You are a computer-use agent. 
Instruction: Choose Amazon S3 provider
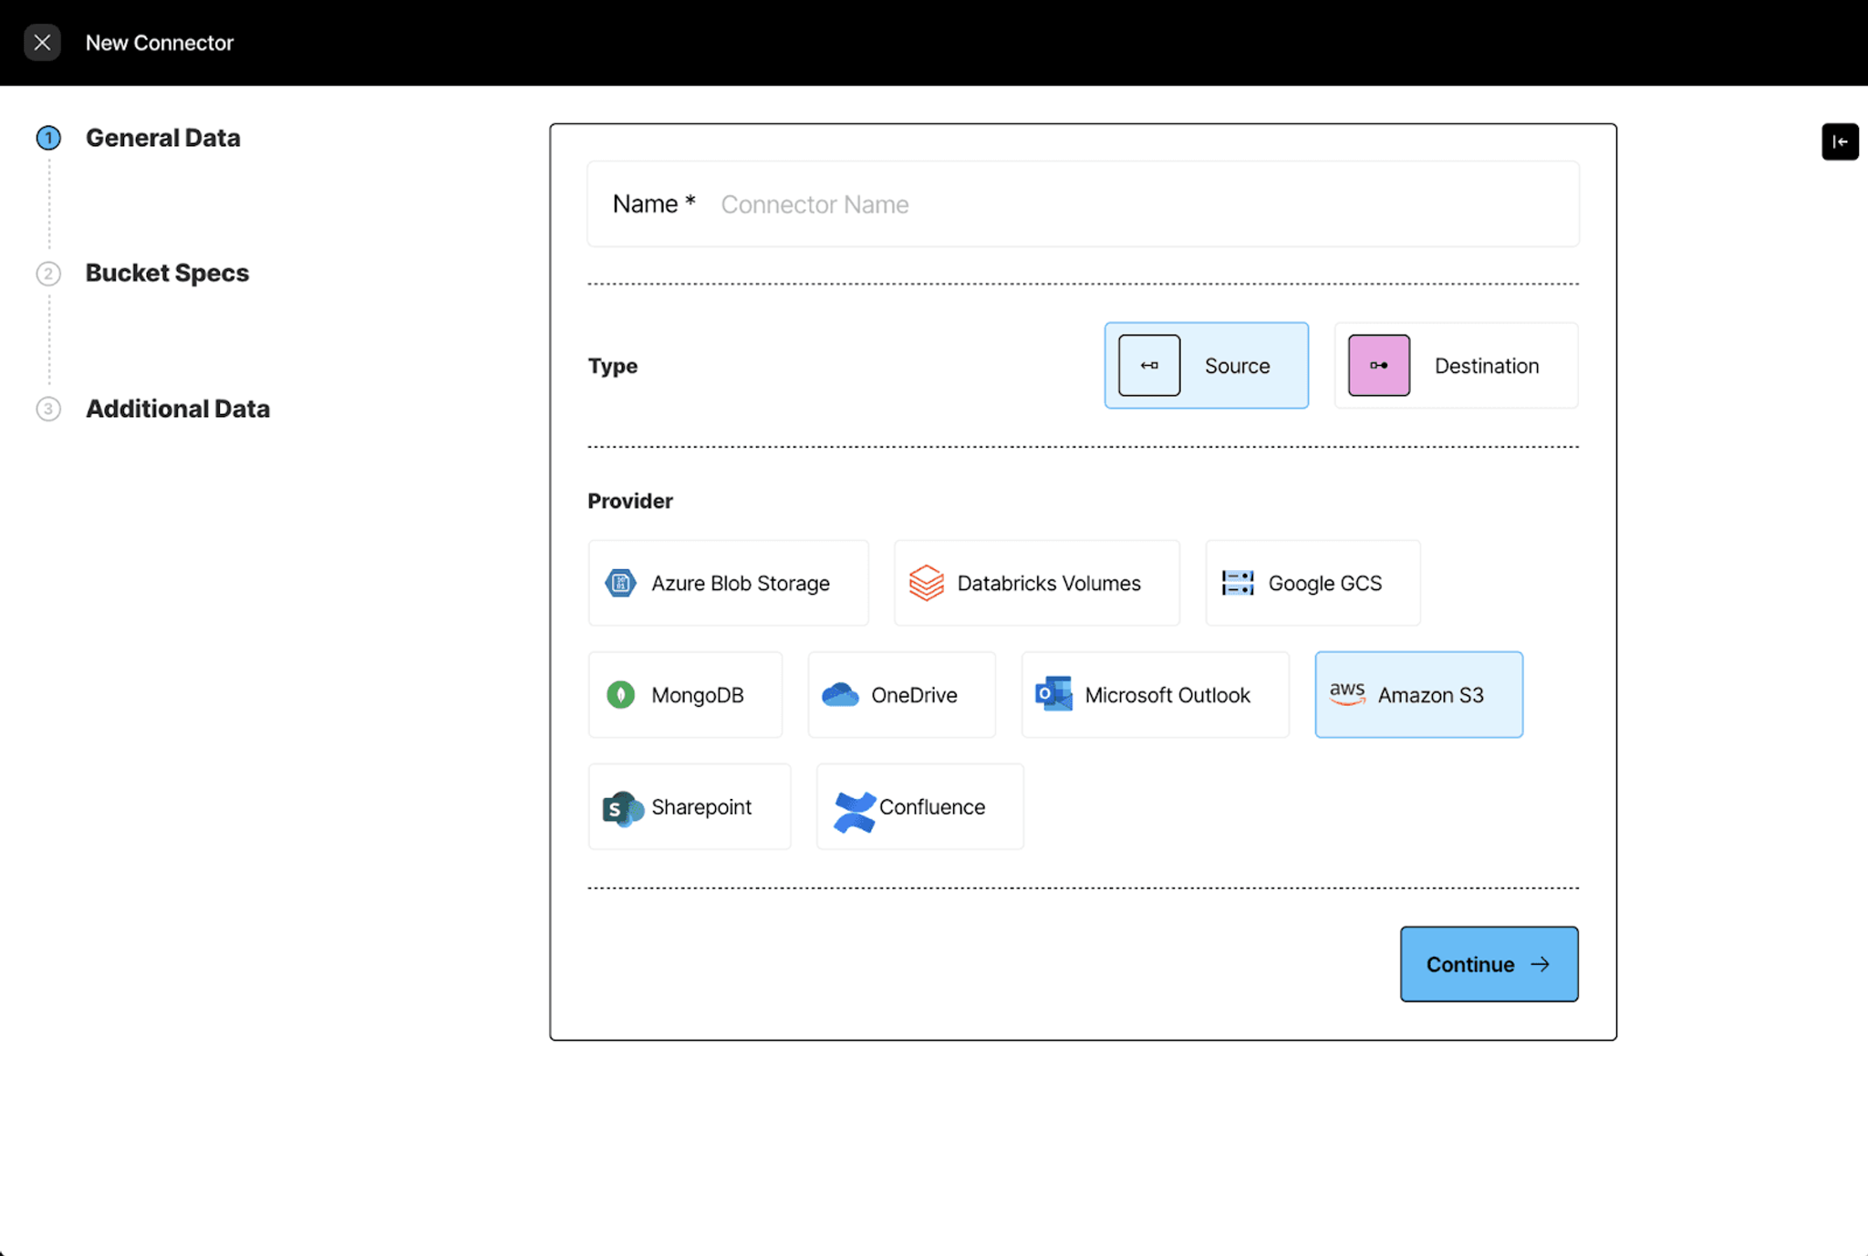pos(1418,695)
